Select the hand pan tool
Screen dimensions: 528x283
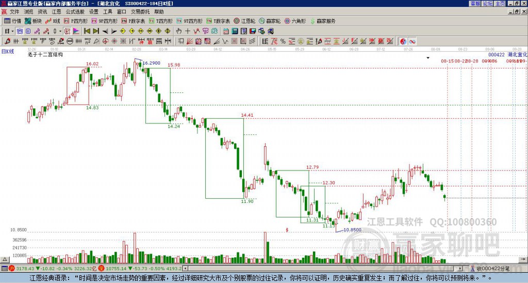(179, 32)
